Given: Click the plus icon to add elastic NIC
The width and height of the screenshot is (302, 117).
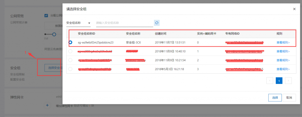Looking at the screenshot, I should coord(47,105).
